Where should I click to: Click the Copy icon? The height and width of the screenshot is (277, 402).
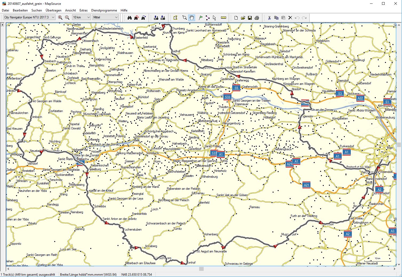(276, 18)
